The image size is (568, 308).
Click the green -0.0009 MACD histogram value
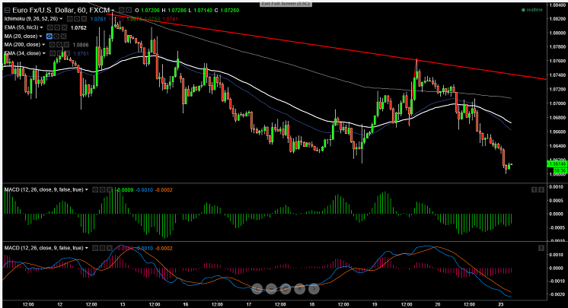click(x=125, y=189)
